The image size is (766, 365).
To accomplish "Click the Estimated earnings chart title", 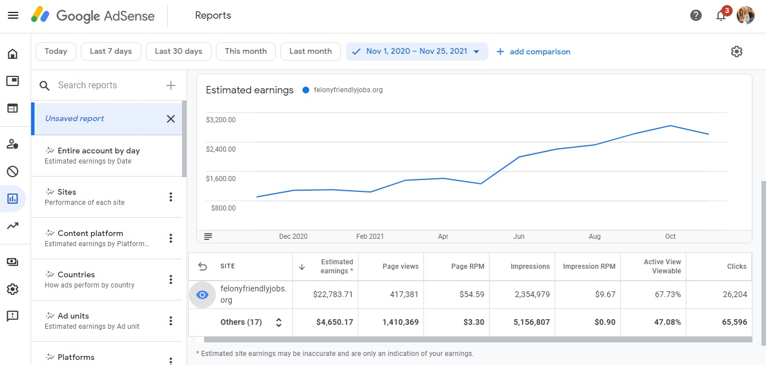I will (x=250, y=90).
